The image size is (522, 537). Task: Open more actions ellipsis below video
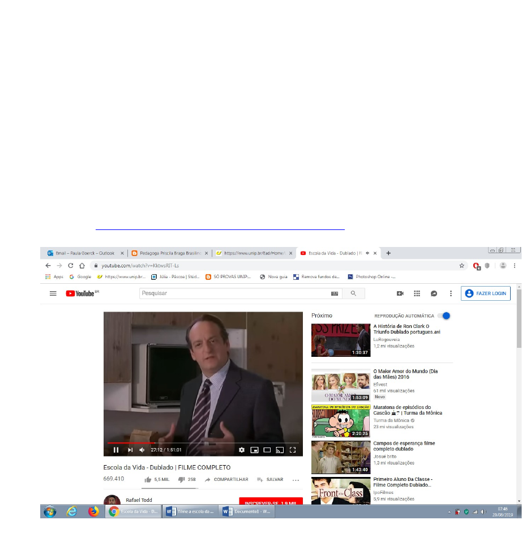(x=296, y=480)
